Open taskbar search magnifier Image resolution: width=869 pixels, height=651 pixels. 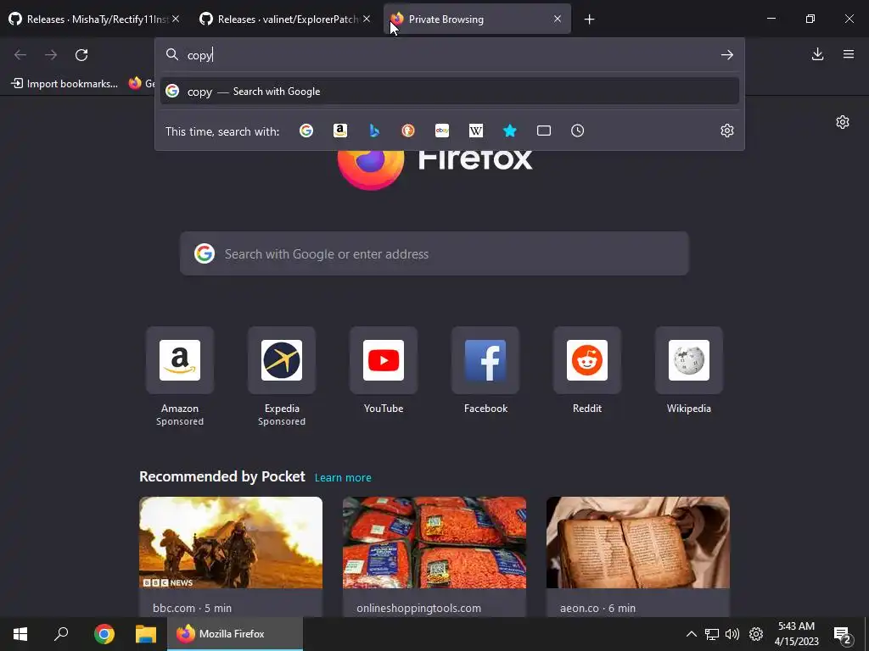[x=61, y=634]
